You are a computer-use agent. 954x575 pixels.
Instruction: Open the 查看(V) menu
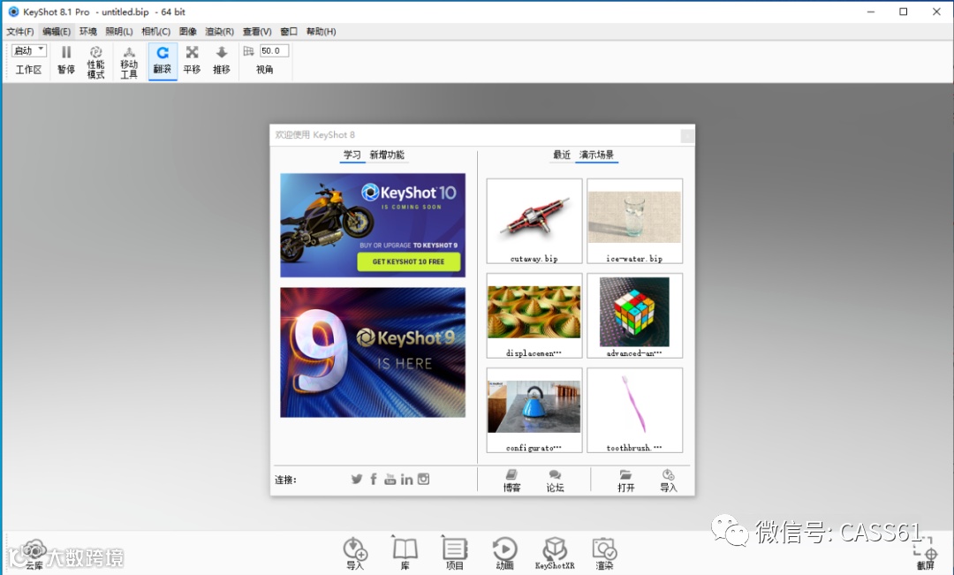point(257,32)
